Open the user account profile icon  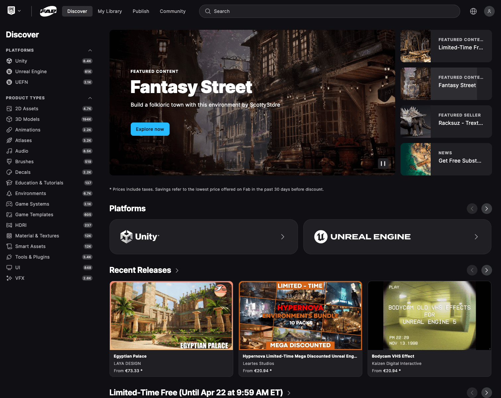(489, 11)
